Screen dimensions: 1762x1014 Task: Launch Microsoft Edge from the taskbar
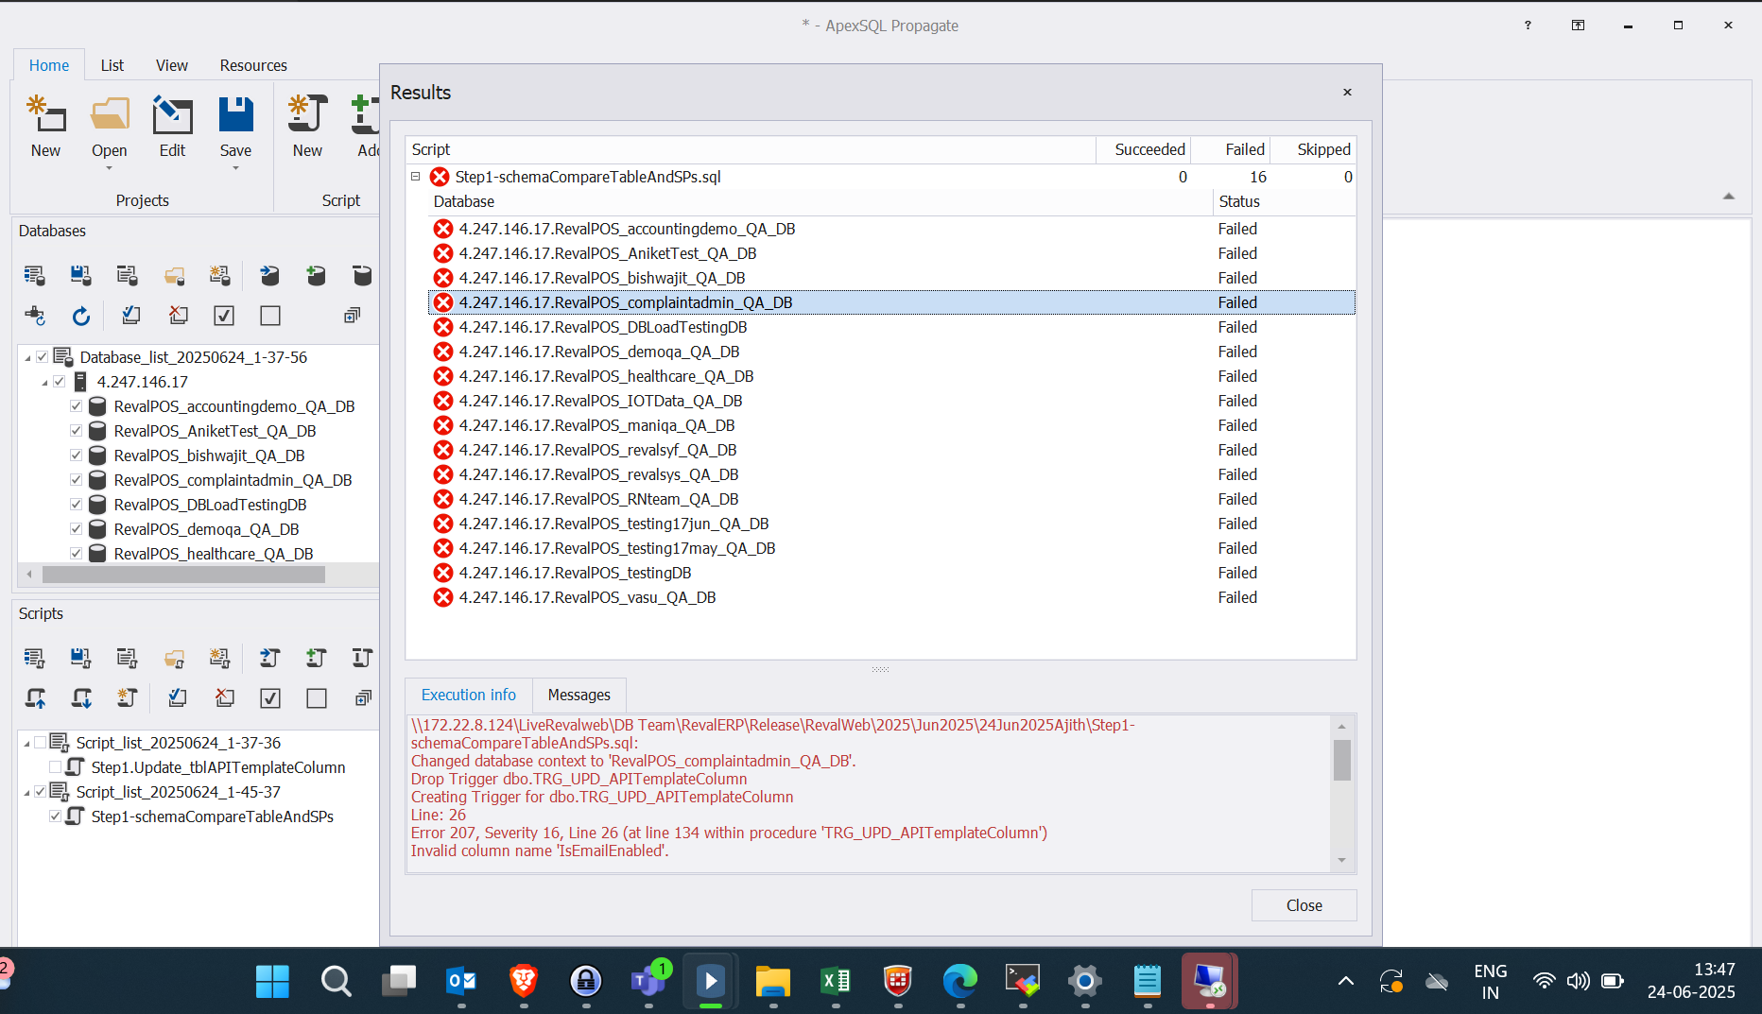click(x=959, y=981)
